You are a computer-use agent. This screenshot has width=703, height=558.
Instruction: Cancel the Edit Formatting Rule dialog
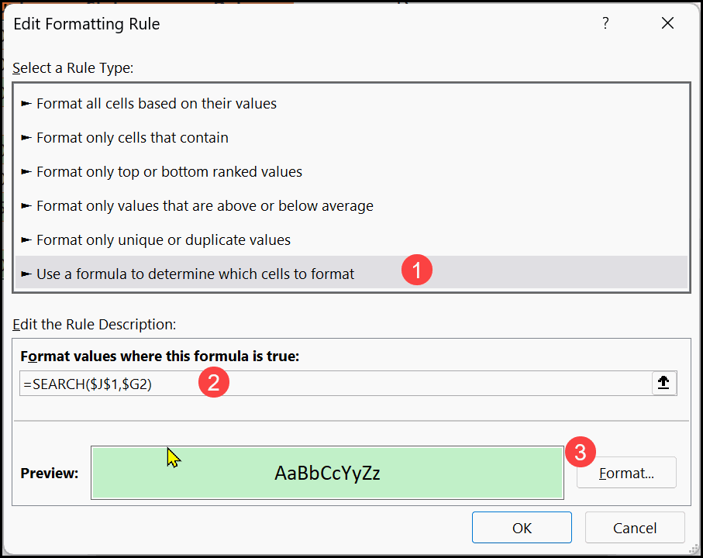(x=635, y=528)
